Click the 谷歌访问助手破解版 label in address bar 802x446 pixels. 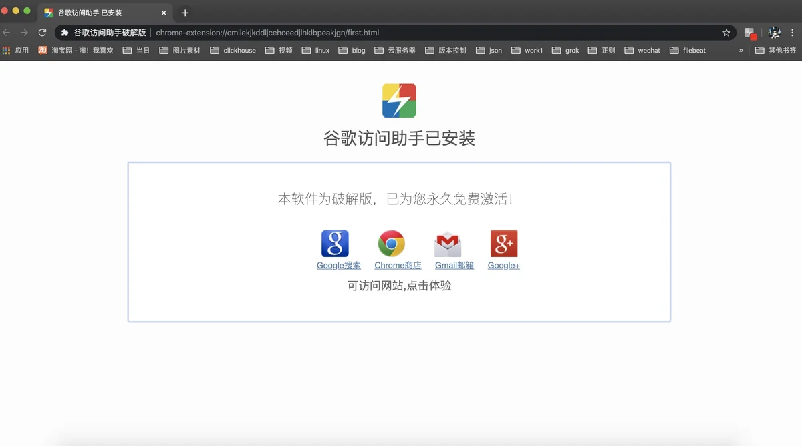coord(110,33)
